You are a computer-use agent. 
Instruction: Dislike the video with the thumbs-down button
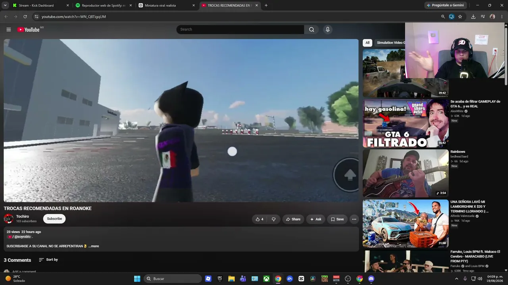pyautogui.click(x=273, y=219)
